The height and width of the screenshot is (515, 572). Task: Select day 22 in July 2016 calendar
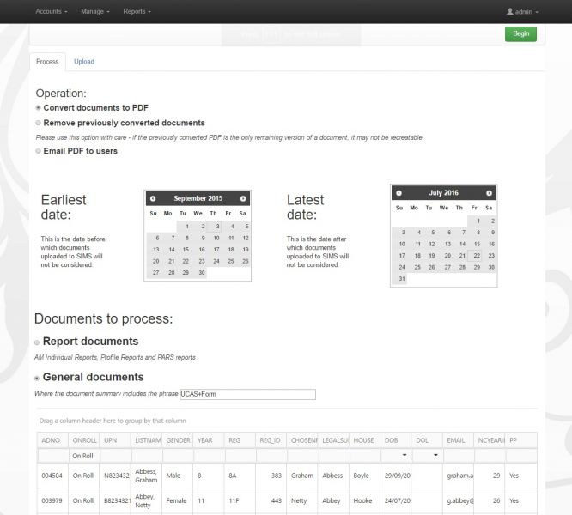[x=475, y=256]
